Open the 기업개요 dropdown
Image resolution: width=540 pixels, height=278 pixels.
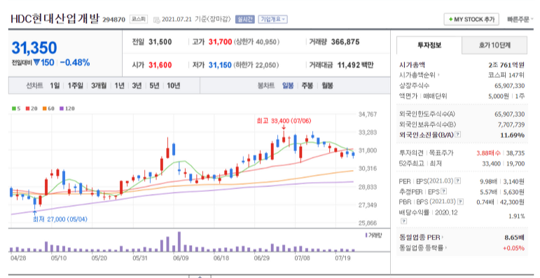click(272, 20)
